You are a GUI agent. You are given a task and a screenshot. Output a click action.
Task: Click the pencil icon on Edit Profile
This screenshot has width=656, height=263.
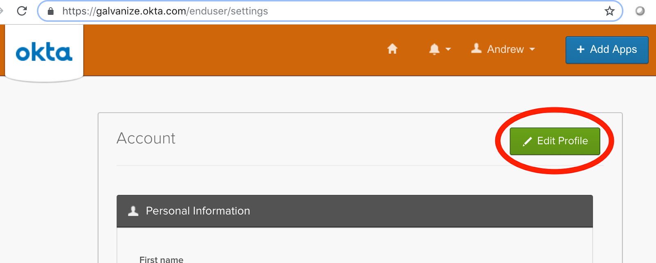(x=527, y=142)
